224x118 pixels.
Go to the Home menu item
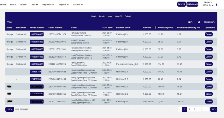pos(3,4)
